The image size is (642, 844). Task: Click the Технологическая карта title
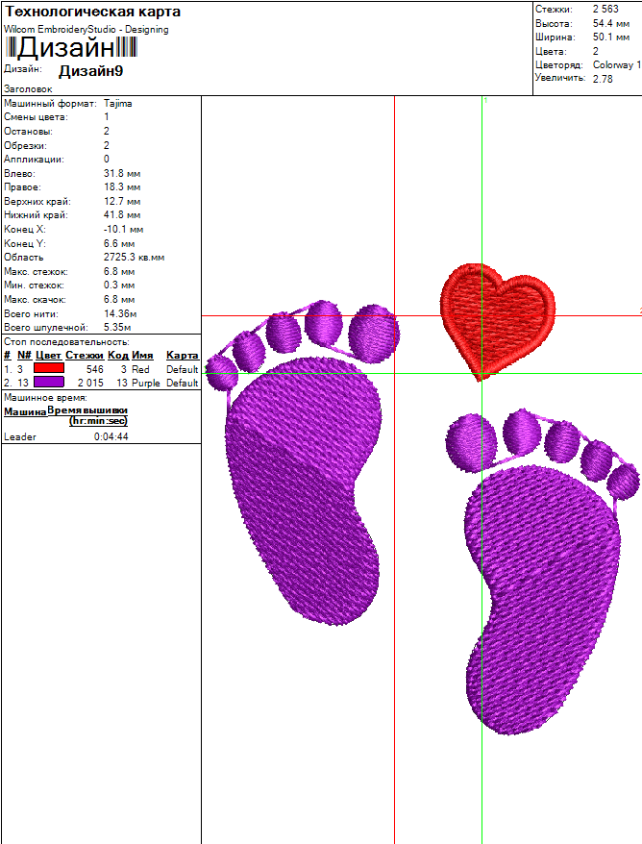[x=93, y=12]
